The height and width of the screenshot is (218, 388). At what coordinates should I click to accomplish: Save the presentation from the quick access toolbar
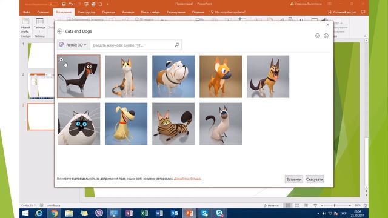click(x=64, y=4)
